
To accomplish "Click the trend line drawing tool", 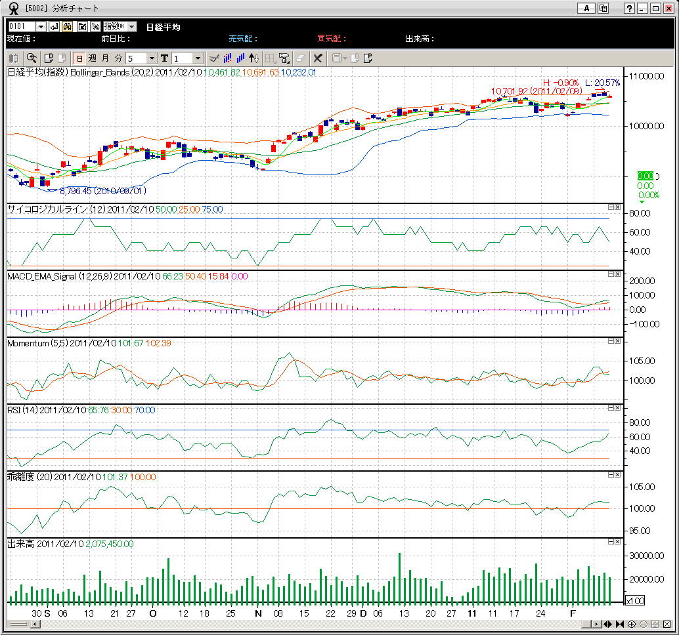I will (213, 58).
